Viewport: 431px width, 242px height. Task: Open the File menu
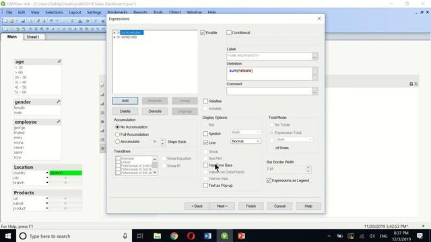click(x=9, y=12)
